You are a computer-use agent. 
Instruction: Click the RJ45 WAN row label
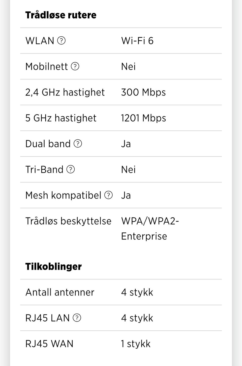49,344
